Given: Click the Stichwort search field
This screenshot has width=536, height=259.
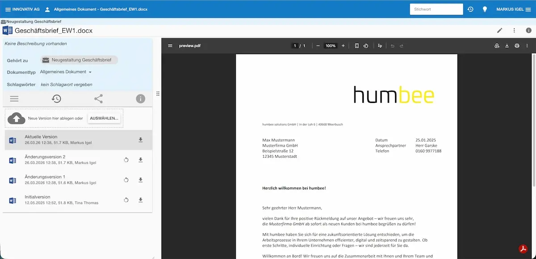Looking at the screenshot, I should click(x=436, y=8).
